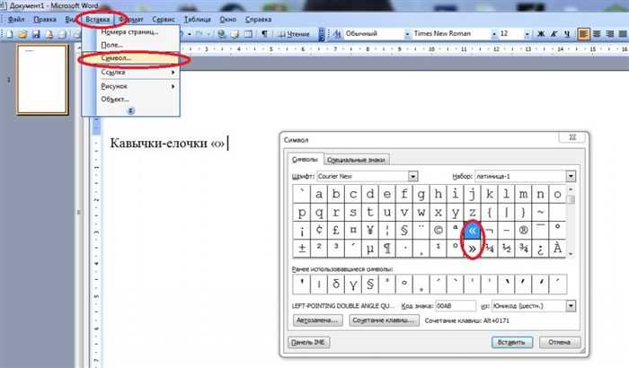Click the Код знака field 00AB

click(x=456, y=306)
